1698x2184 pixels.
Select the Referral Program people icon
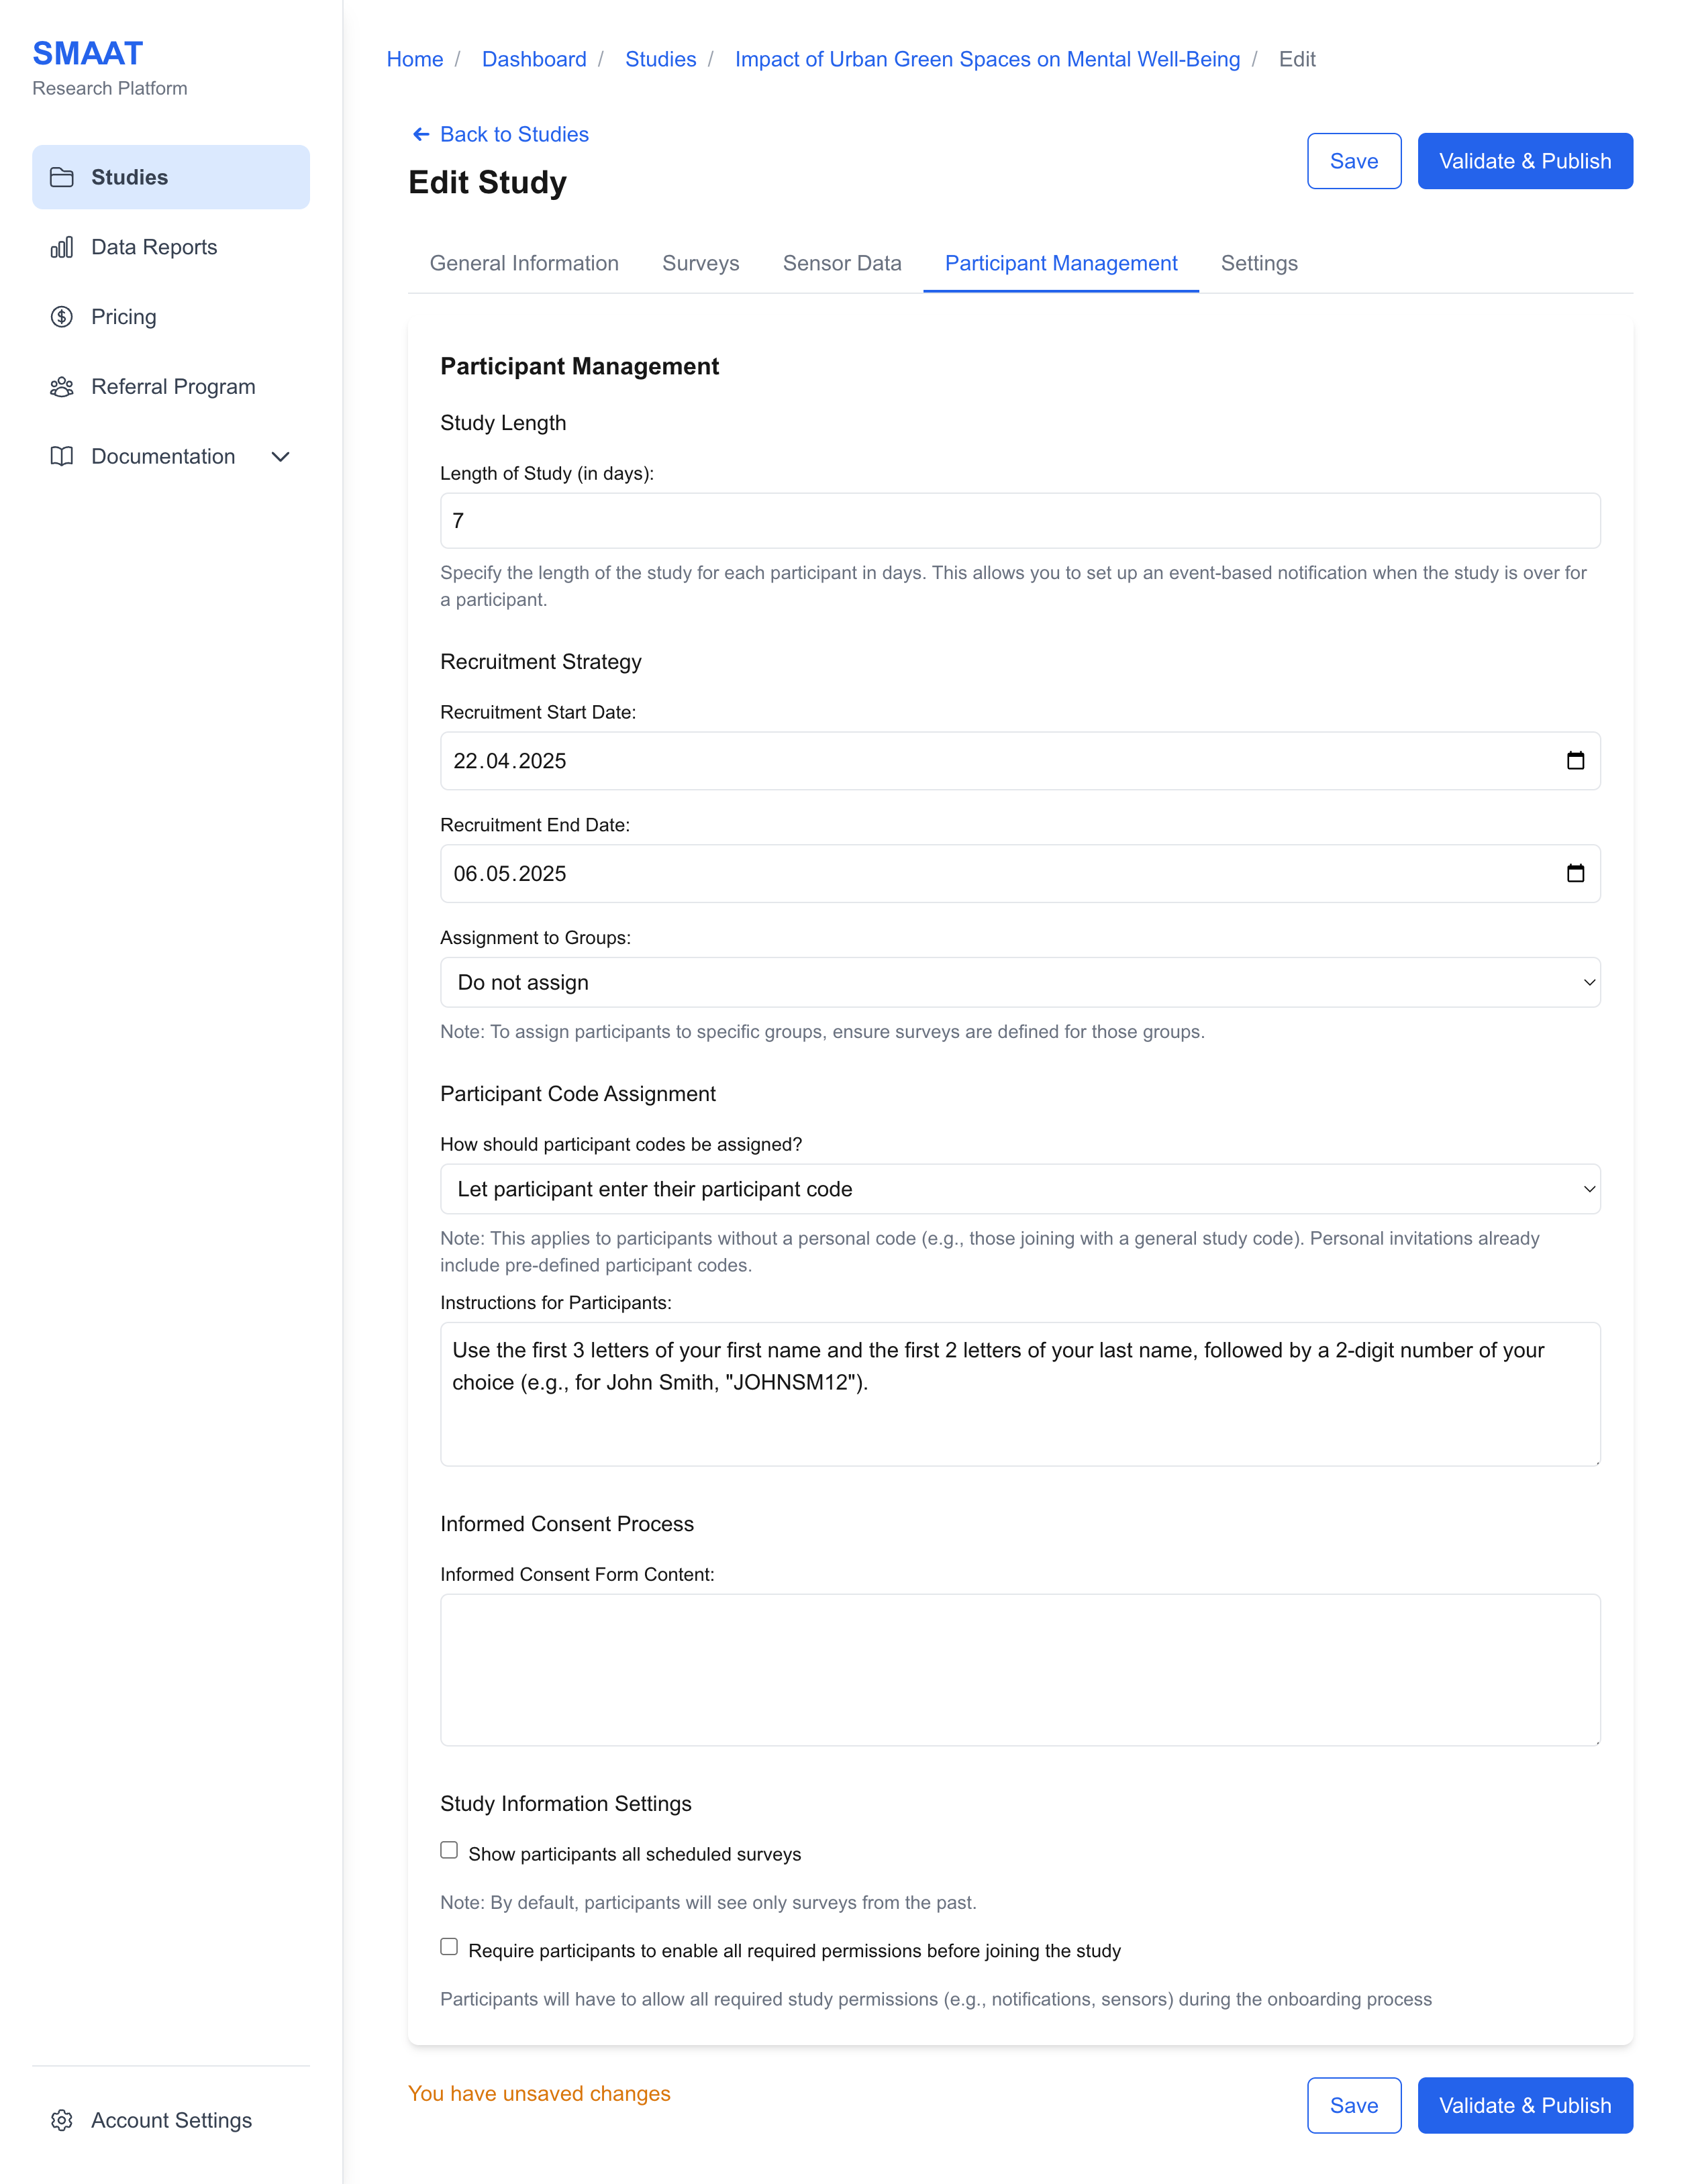click(x=62, y=387)
